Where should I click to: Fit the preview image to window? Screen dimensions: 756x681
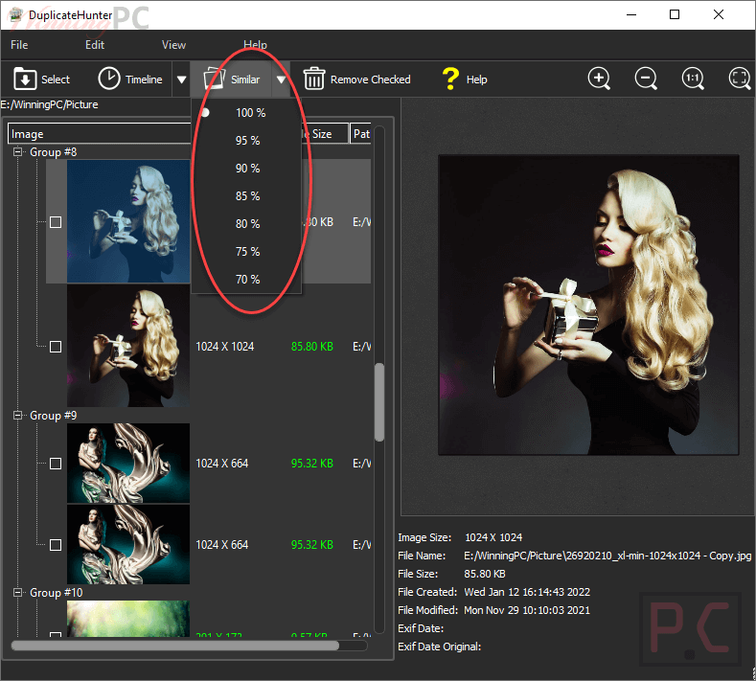pos(740,79)
